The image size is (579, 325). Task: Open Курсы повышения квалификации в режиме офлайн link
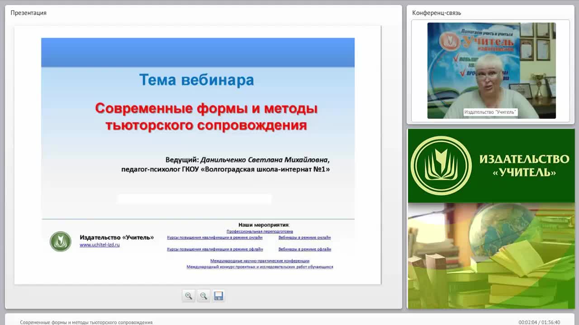215,249
